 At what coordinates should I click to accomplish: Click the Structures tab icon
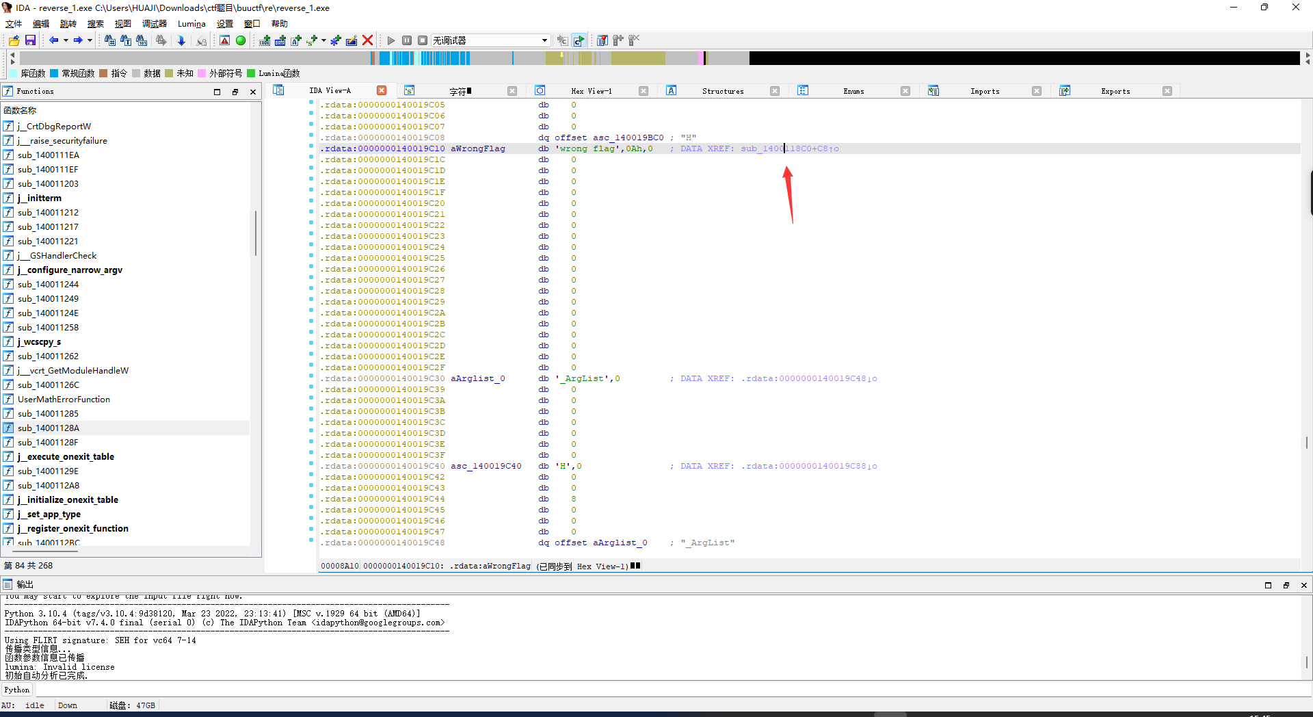[x=672, y=90]
